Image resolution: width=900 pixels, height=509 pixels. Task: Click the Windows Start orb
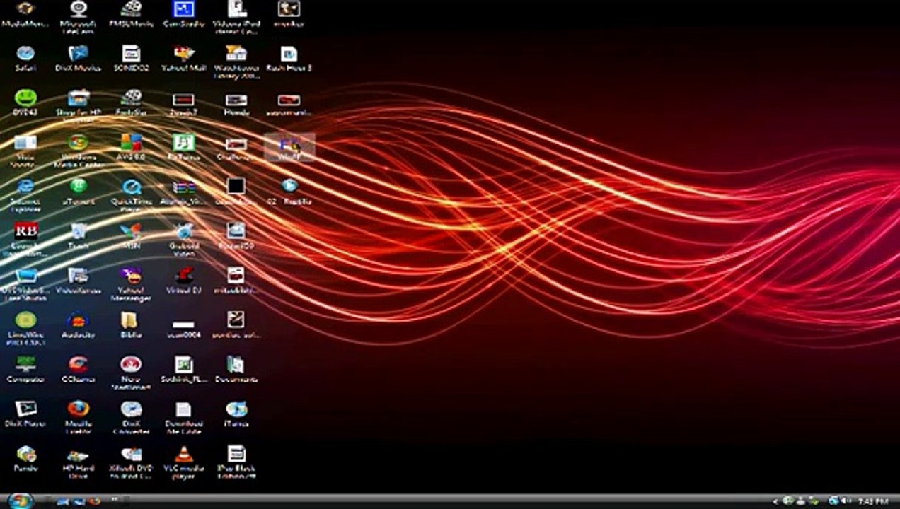tap(19, 501)
